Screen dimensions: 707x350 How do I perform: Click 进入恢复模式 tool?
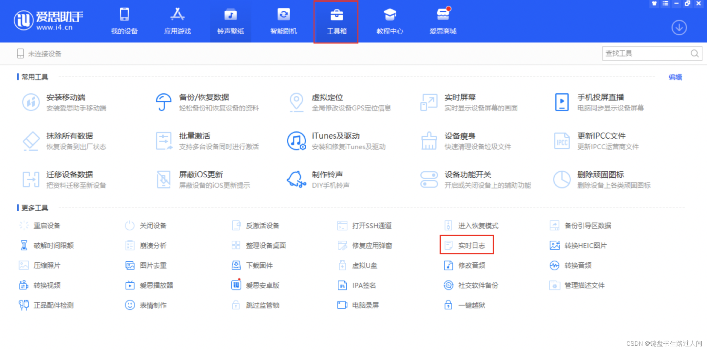(471, 226)
